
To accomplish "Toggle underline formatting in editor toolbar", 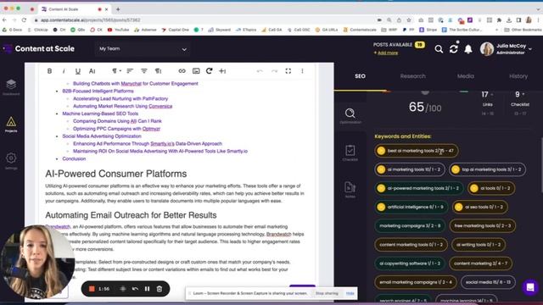I will (78, 71).
